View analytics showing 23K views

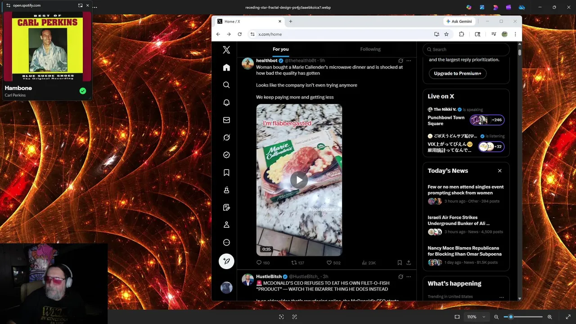[369, 263]
